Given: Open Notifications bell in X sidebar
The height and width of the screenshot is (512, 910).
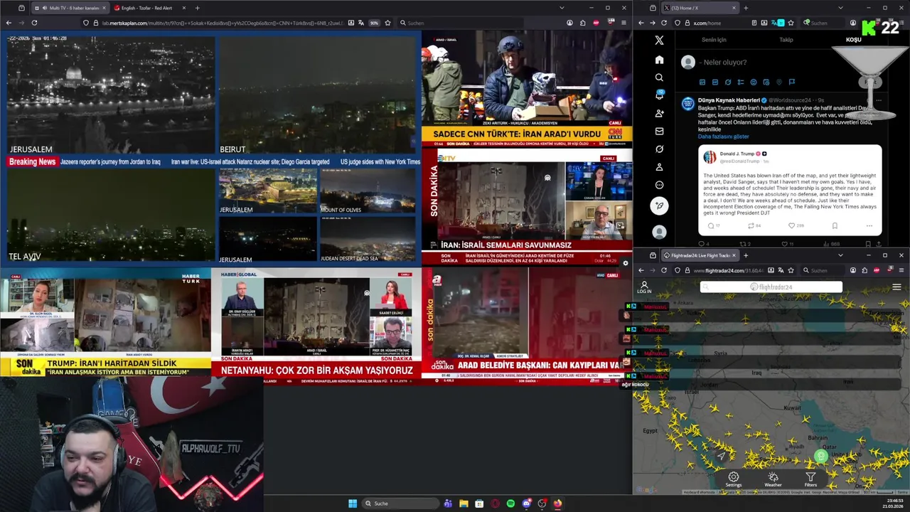Looking at the screenshot, I should click(659, 95).
